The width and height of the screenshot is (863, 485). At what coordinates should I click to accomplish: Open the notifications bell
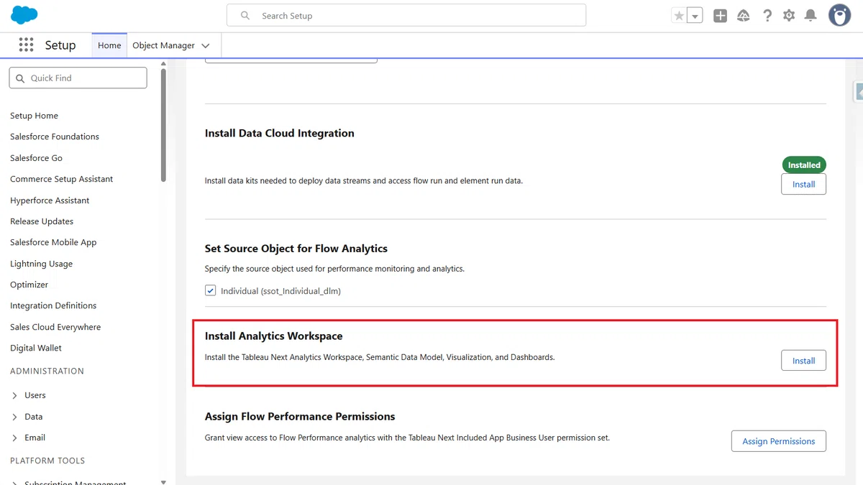[x=811, y=16]
